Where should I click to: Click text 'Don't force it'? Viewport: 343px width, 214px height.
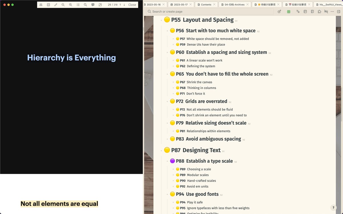point(196,93)
